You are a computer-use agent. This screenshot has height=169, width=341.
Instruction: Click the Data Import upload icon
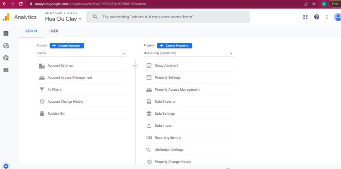point(149,126)
